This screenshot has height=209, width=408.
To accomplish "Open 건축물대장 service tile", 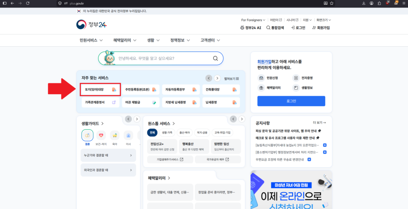I will pos(221,89).
